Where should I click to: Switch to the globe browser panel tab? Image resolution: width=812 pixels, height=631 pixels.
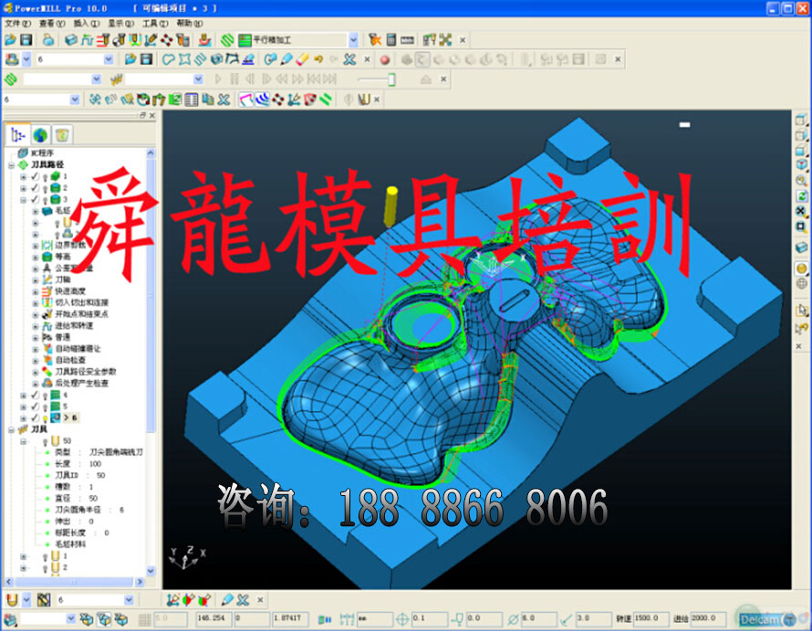click(x=40, y=135)
